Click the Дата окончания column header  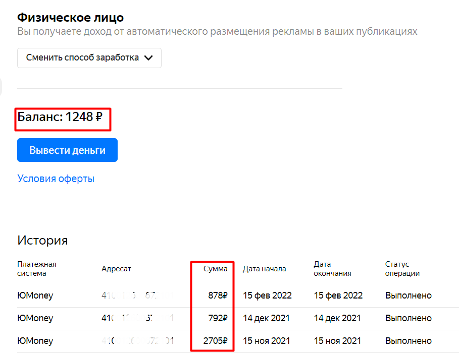click(x=333, y=269)
